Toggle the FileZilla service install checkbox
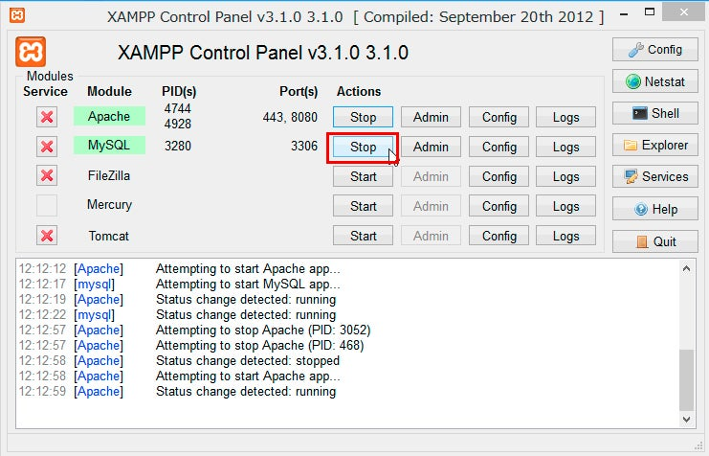Image resolution: width=709 pixels, height=456 pixels. [x=47, y=175]
